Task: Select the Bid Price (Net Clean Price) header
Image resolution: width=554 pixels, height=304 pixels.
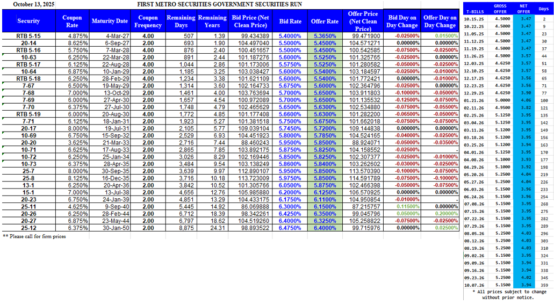Action: pyautogui.click(x=250, y=21)
